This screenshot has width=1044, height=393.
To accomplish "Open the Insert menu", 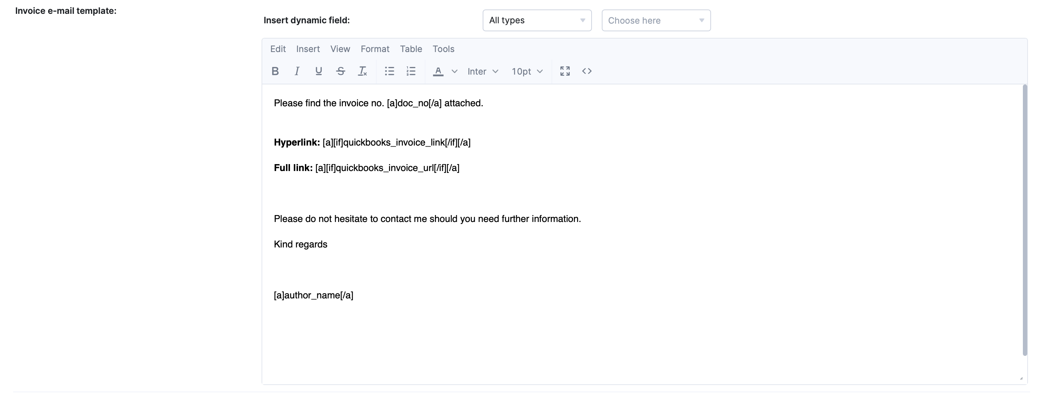I will (x=307, y=49).
